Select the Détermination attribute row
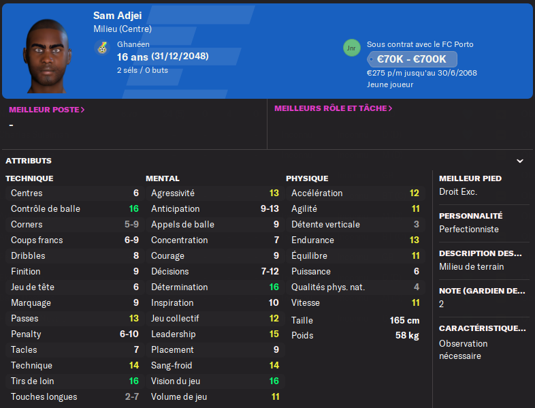The image size is (535, 408). click(x=215, y=287)
